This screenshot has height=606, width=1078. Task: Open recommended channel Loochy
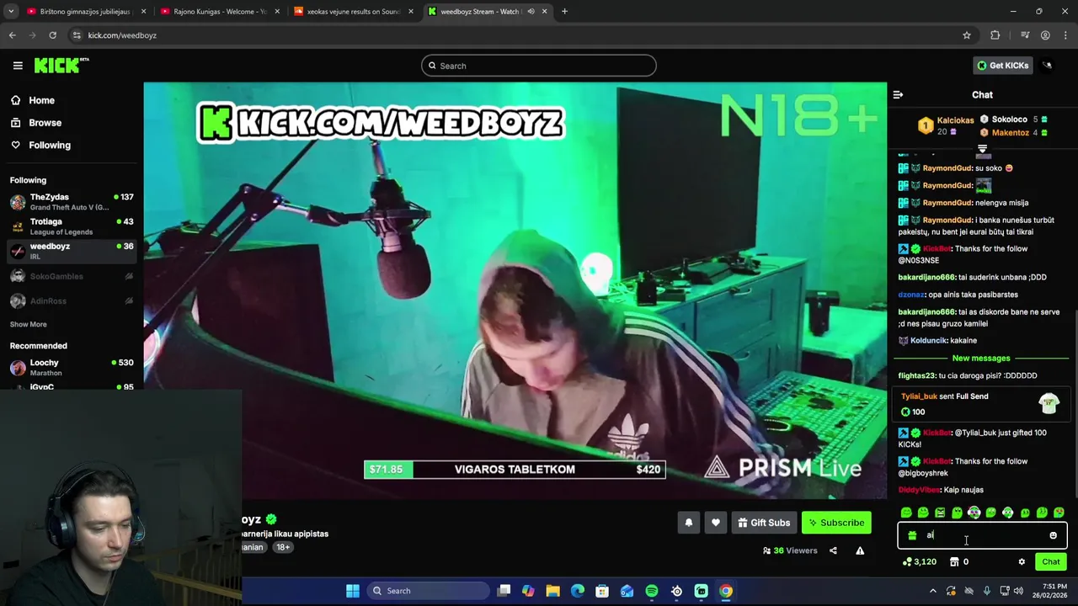72,367
